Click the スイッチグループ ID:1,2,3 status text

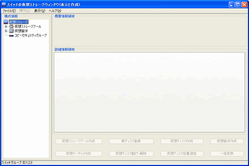(17, 163)
